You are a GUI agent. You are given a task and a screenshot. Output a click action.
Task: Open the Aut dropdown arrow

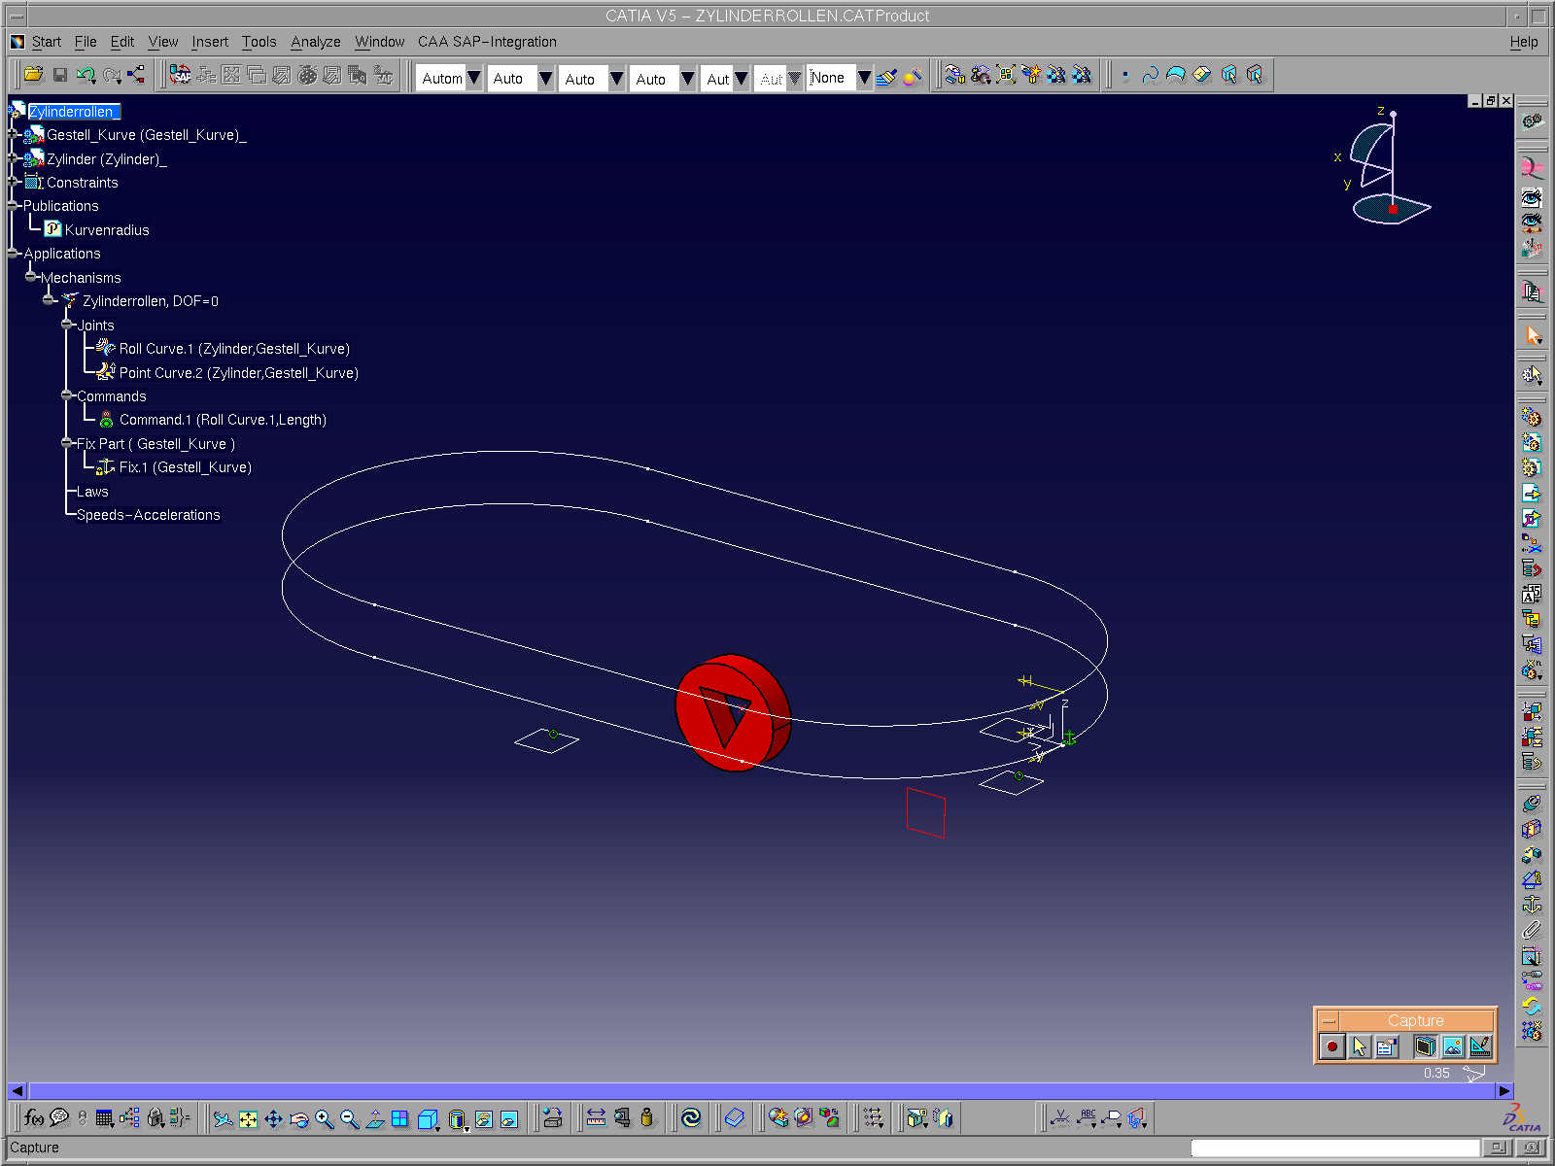click(x=741, y=78)
